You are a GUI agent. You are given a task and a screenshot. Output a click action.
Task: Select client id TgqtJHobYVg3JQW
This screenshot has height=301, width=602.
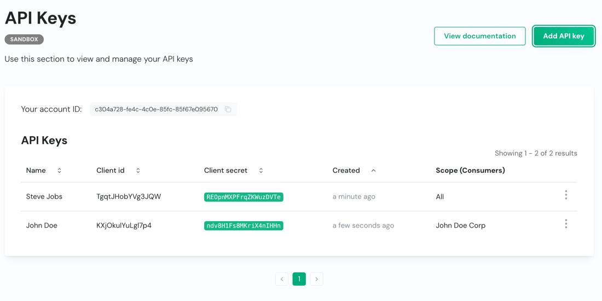pos(129,196)
